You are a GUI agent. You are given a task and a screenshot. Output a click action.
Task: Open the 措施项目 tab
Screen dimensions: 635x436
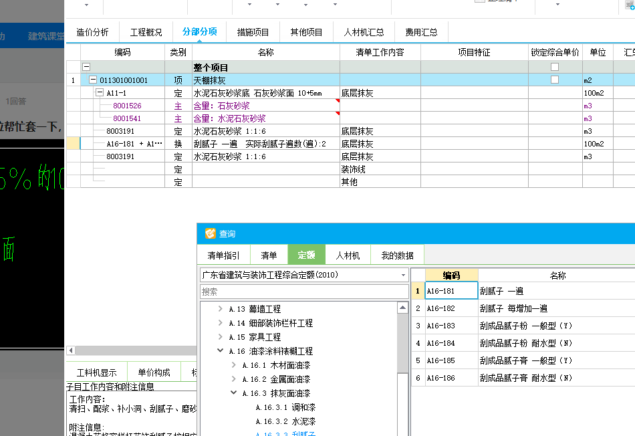tap(253, 32)
